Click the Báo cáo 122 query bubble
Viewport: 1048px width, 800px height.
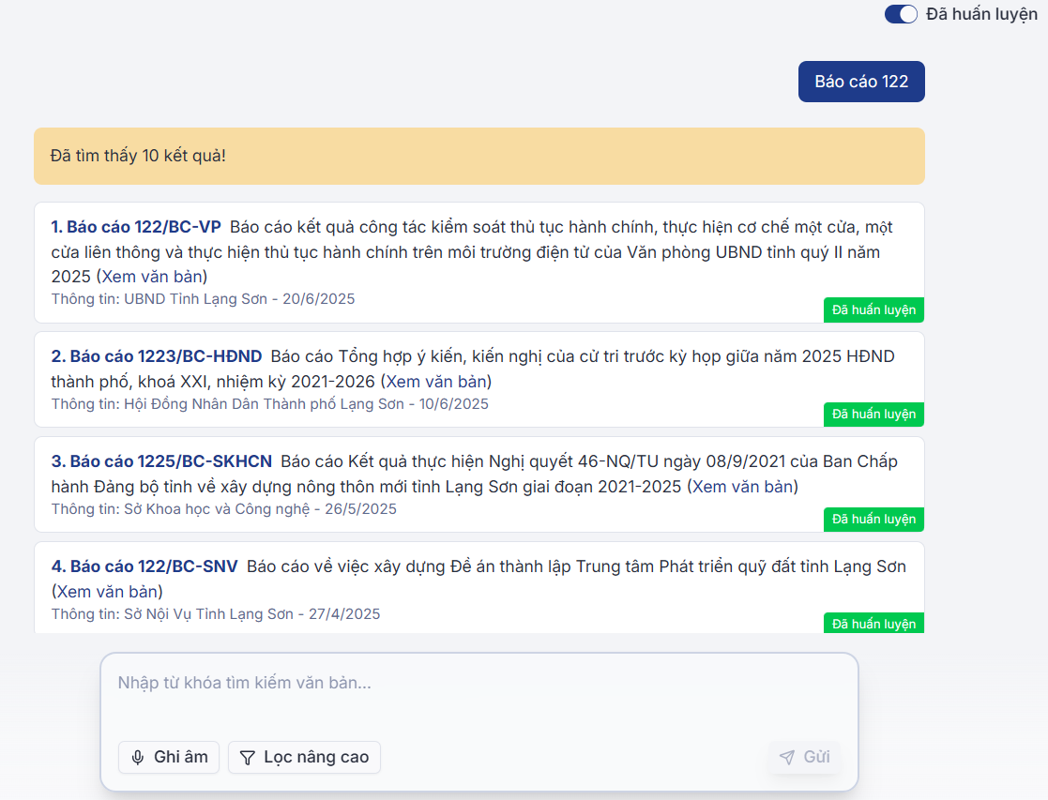860,82
